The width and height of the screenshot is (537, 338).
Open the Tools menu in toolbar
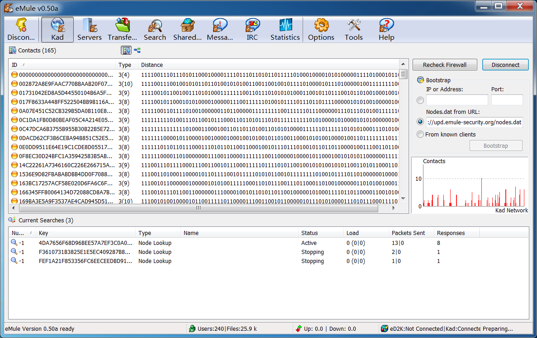pyautogui.click(x=353, y=30)
